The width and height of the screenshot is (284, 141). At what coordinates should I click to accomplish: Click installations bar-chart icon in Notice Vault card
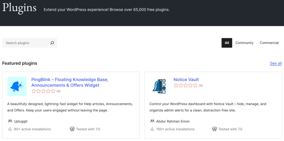point(152,129)
